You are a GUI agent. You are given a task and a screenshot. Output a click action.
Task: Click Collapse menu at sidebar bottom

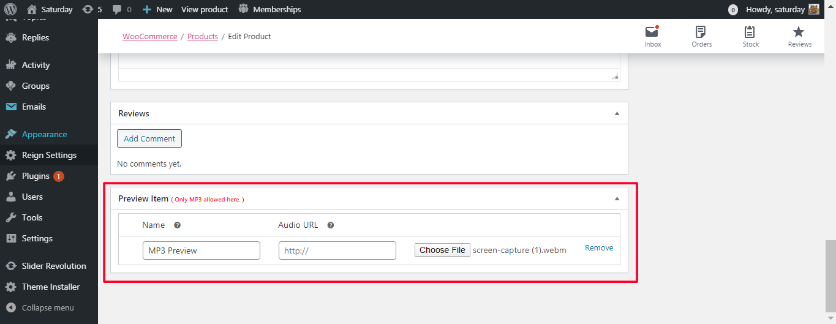(x=49, y=307)
